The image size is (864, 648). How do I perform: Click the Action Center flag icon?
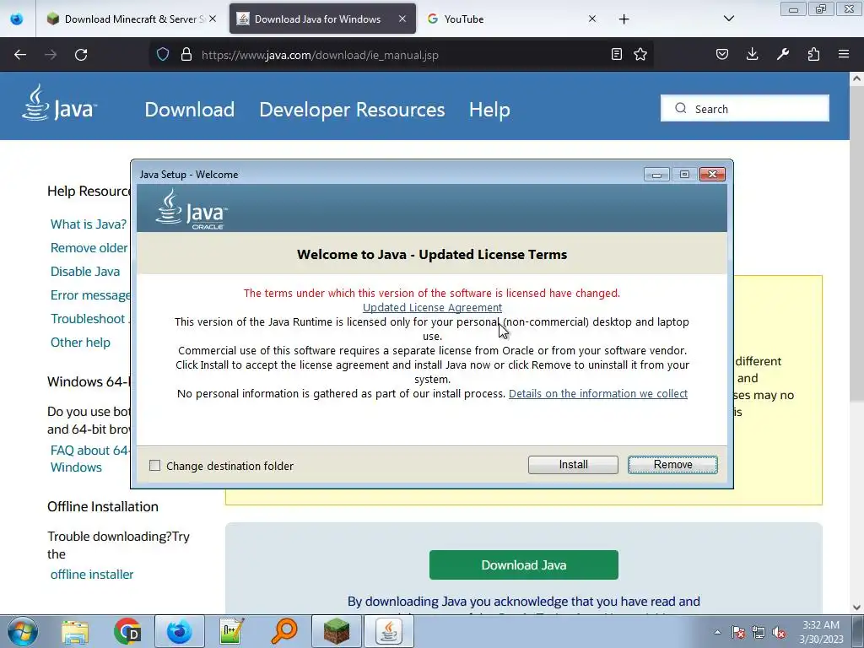point(738,632)
